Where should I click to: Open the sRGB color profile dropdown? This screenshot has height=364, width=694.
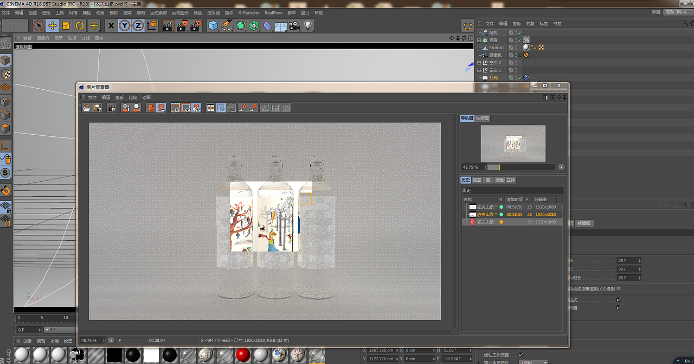[x=534, y=362]
